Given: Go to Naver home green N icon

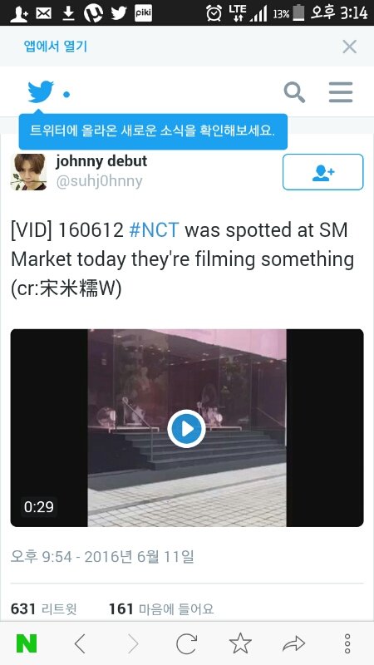Looking at the screenshot, I should [27, 643].
